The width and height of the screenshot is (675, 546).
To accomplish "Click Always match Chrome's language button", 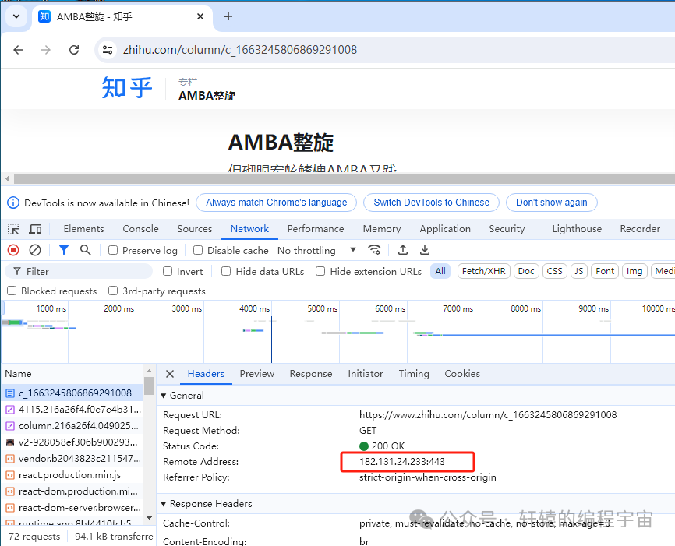I will pos(277,203).
